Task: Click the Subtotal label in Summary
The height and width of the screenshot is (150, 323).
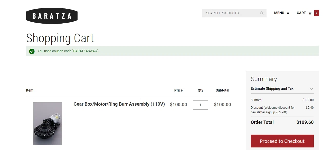Action: pos(256,100)
